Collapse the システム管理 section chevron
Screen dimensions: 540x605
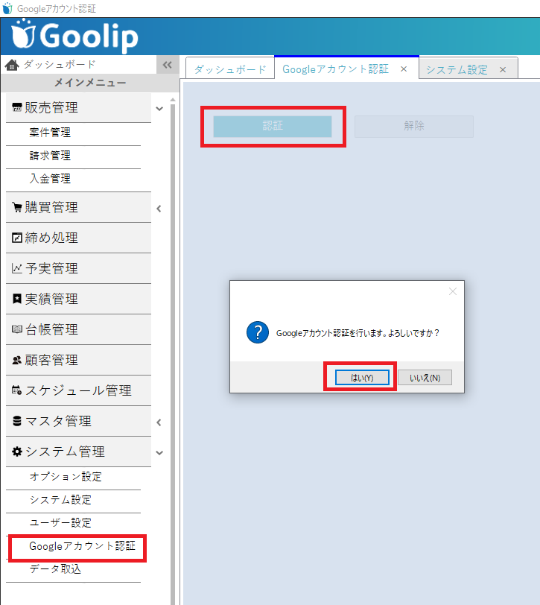tap(159, 453)
